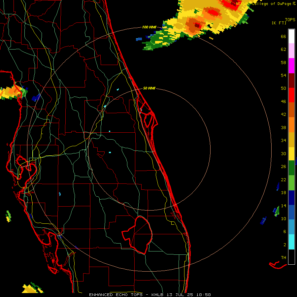This screenshot has width=297, height=297.
Task: Click the "34" legend value
Action: coord(283,141)
